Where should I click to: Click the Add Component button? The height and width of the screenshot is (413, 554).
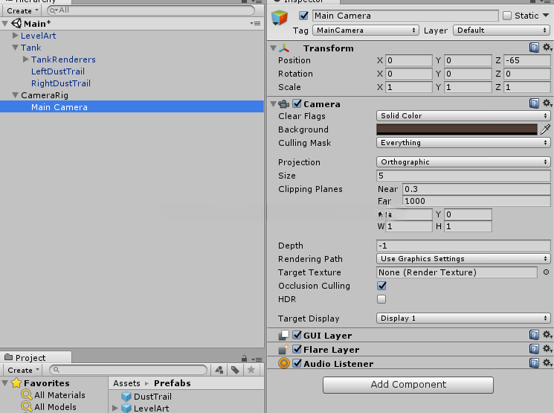point(408,385)
